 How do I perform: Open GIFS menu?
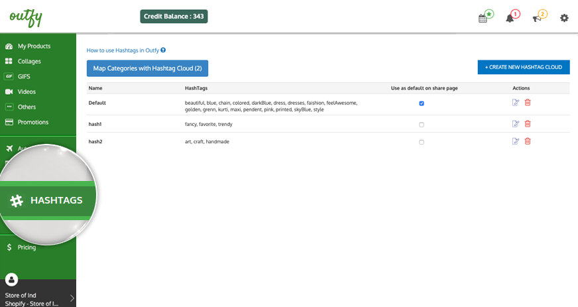(24, 76)
